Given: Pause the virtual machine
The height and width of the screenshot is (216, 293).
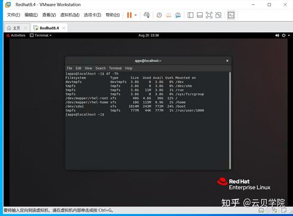Looking at the screenshot, I should [129, 15].
